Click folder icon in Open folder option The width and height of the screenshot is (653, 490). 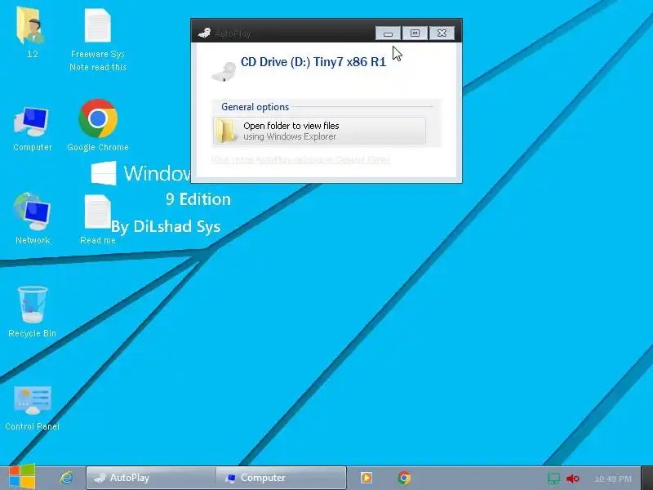tap(226, 131)
